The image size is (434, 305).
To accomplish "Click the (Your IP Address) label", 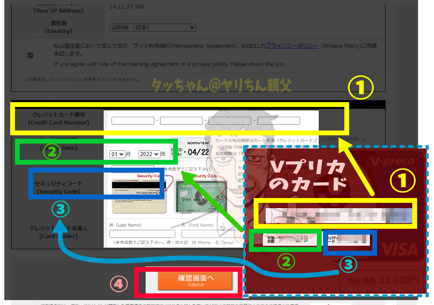I will pyautogui.click(x=58, y=11).
